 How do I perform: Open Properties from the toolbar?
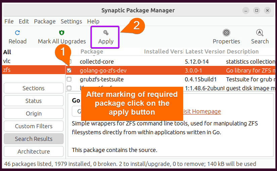pos(226,36)
